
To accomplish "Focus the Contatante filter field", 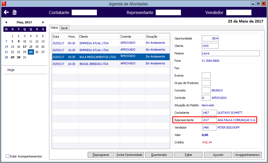I will tap(84, 12).
